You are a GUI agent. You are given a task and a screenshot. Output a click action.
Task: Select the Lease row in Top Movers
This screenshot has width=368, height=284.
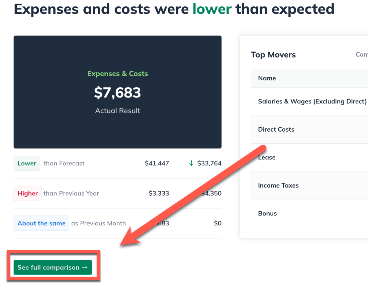point(267,157)
